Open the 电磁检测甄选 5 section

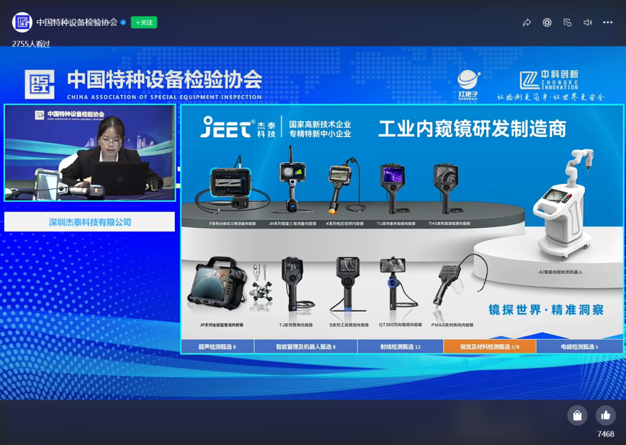(581, 346)
